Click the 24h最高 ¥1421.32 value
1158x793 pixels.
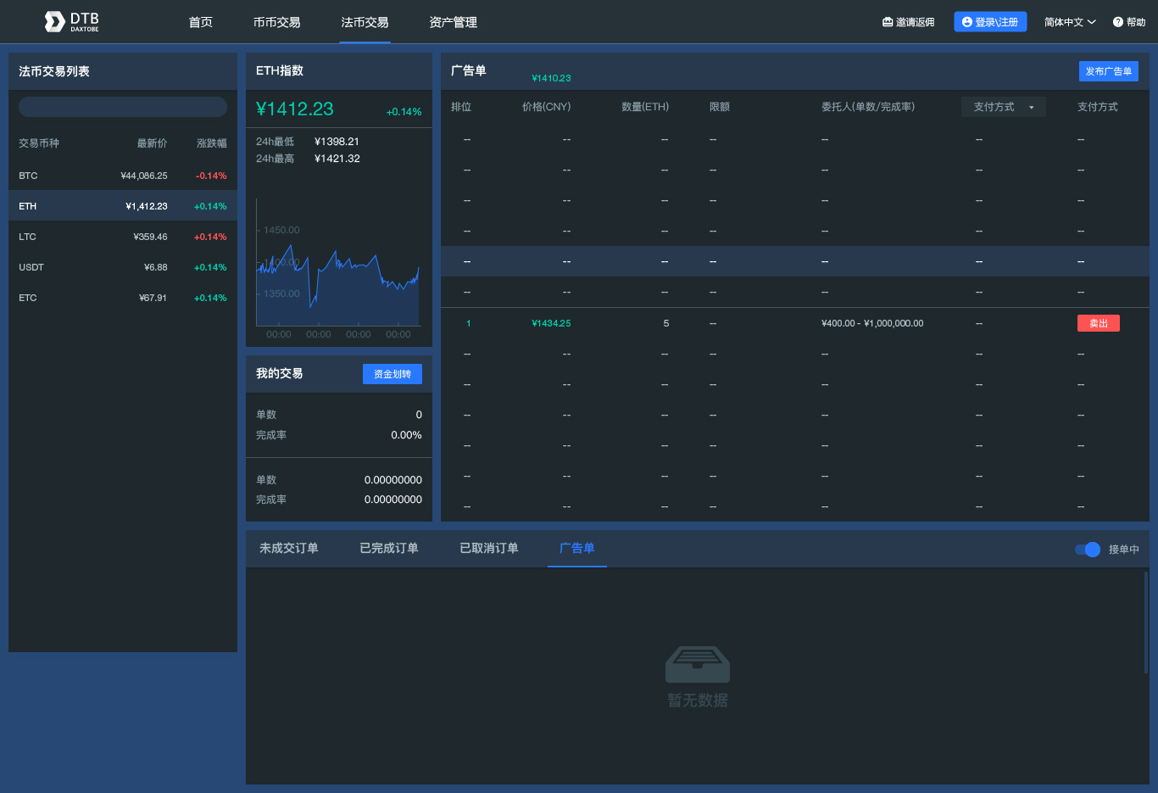[x=337, y=159]
